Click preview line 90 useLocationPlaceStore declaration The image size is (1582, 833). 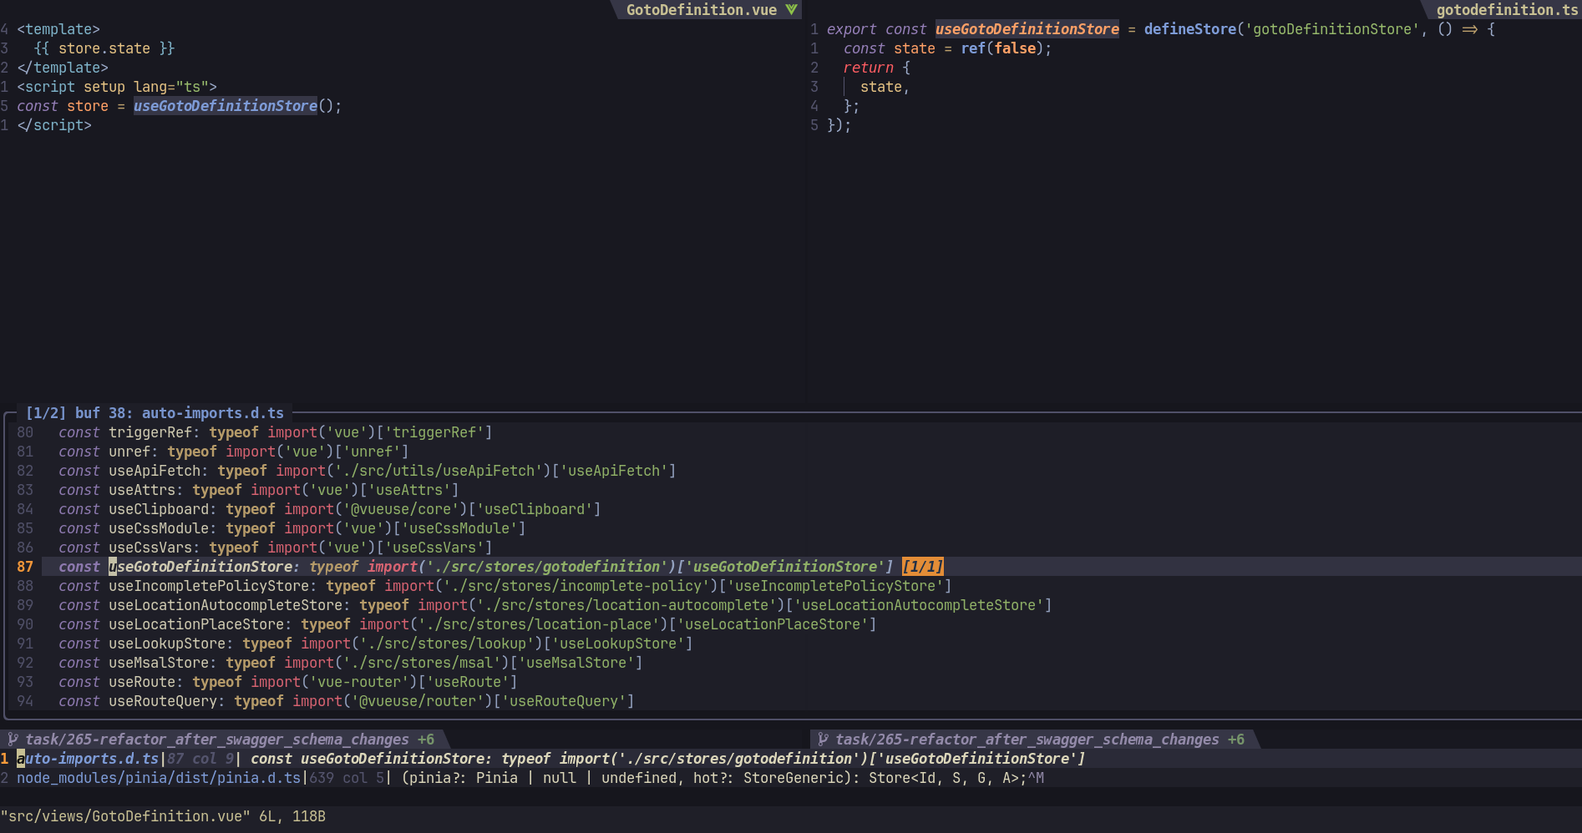point(468,624)
